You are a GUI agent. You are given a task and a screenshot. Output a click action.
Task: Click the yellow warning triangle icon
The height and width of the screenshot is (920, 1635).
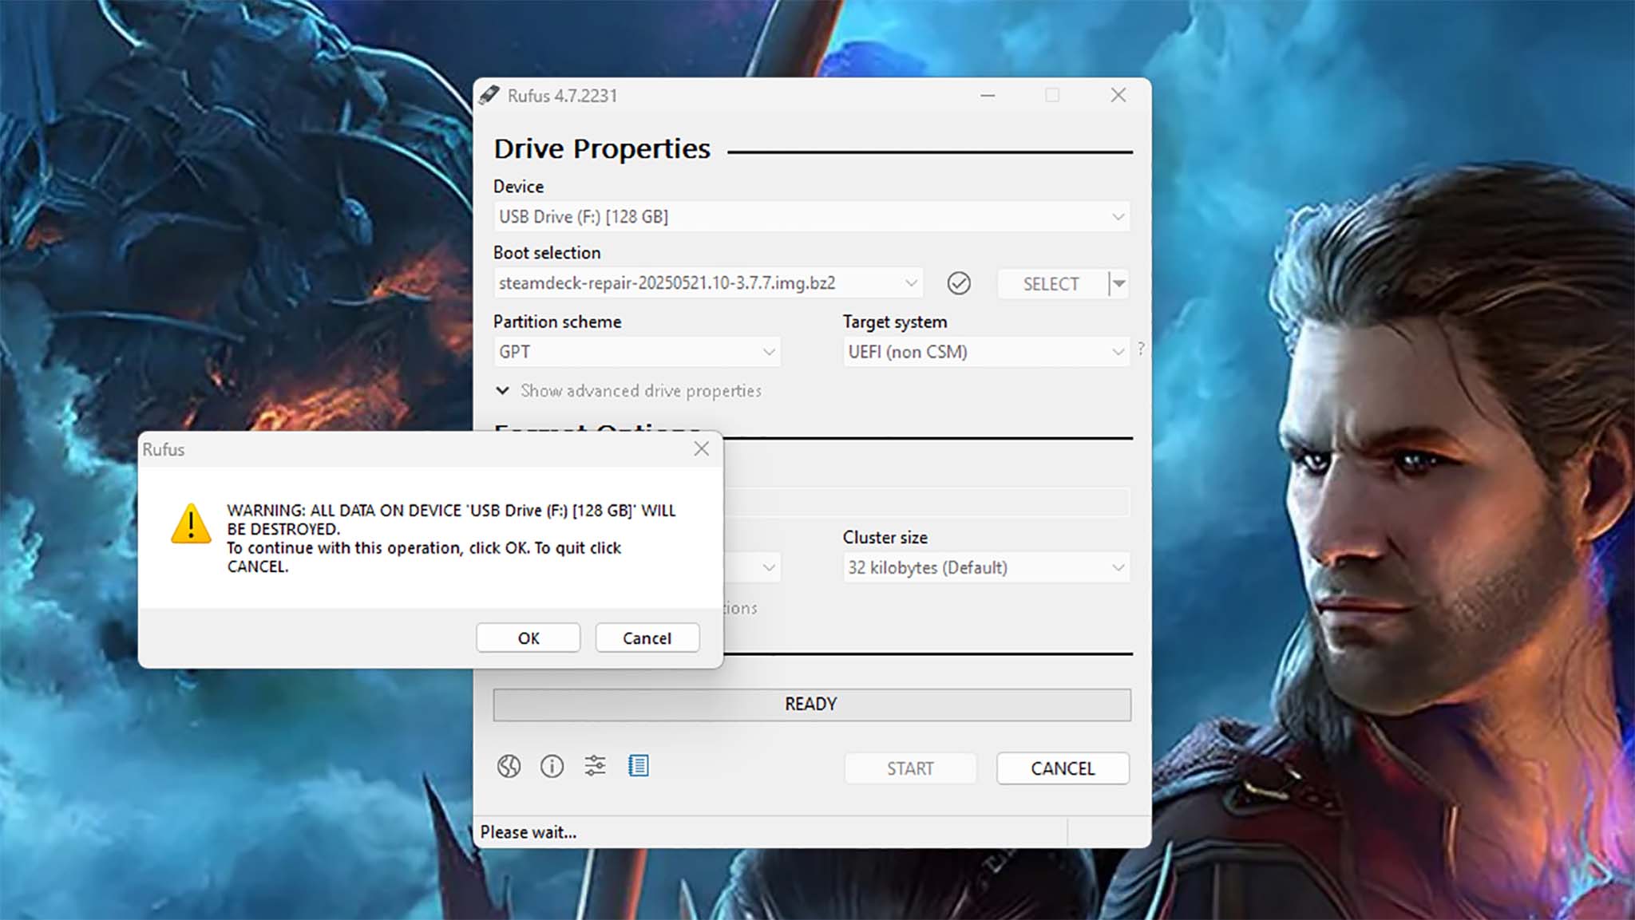pyautogui.click(x=191, y=524)
